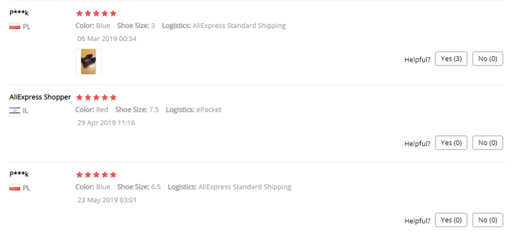Click the ePacket logistics text
This screenshot has width=513, height=238.
coord(209,110)
